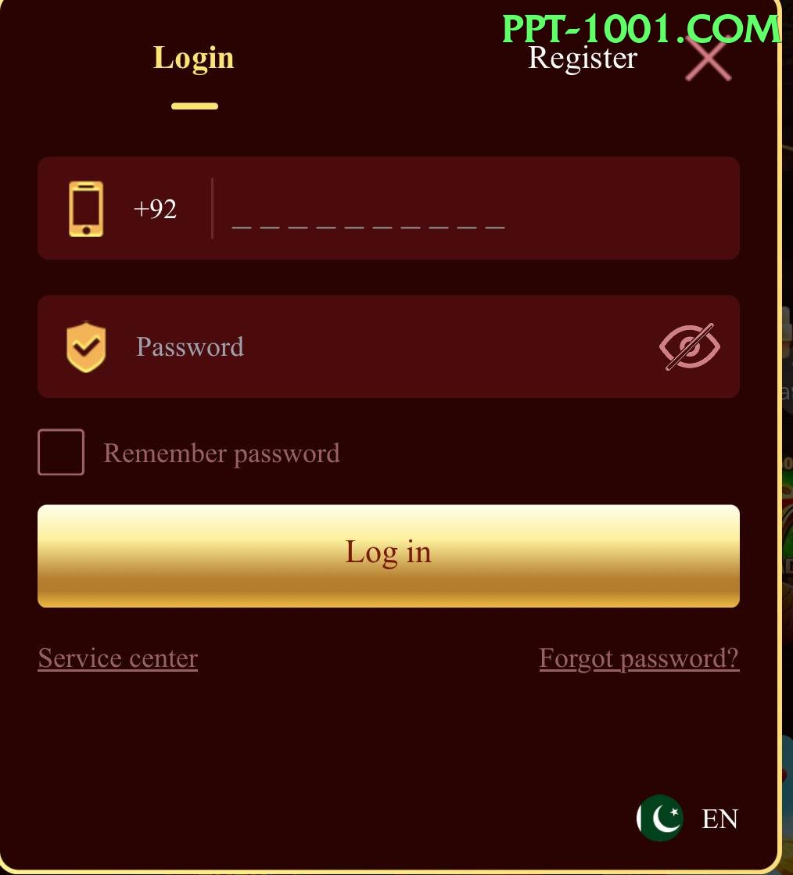Open the EN language selector
The width and height of the screenshot is (793, 875).
(x=720, y=819)
